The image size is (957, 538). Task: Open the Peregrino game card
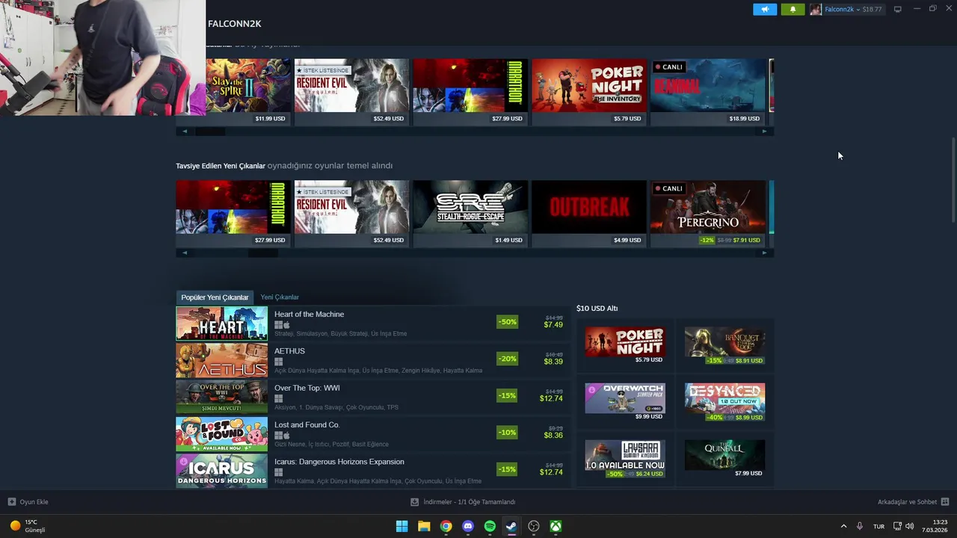pos(708,213)
